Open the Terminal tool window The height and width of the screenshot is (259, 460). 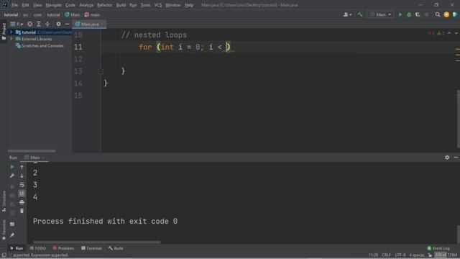coord(91,248)
